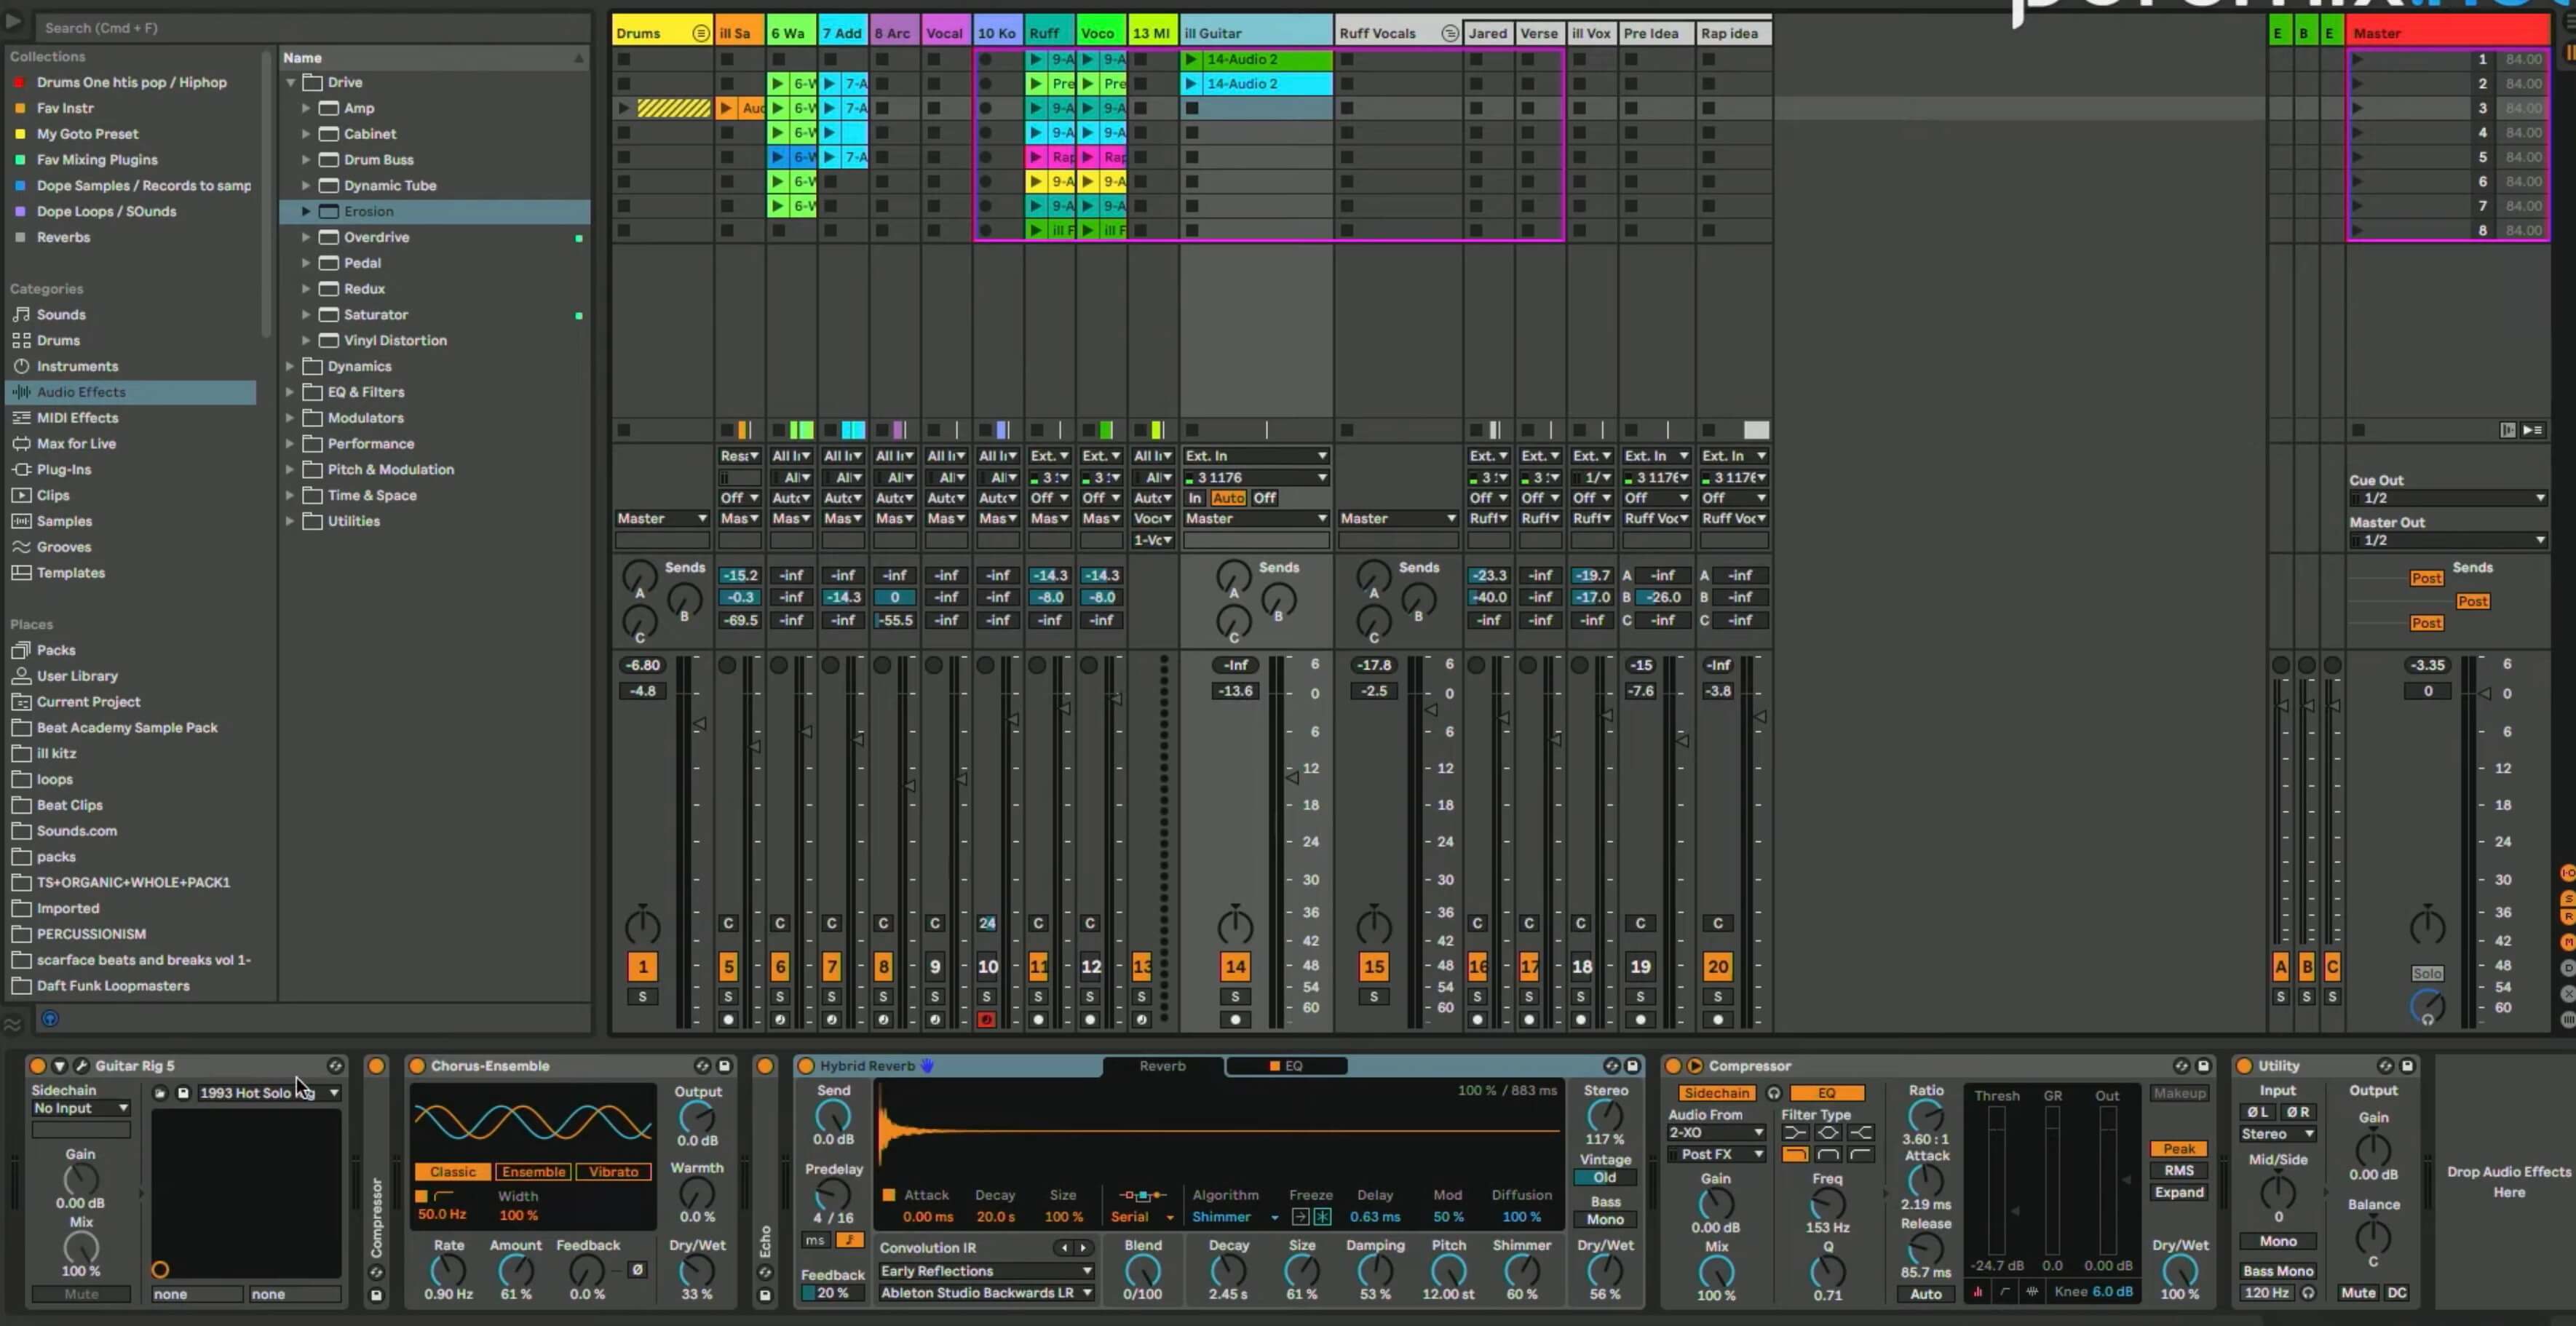Click Stop All Clips on Master track

tap(2358, 430)
